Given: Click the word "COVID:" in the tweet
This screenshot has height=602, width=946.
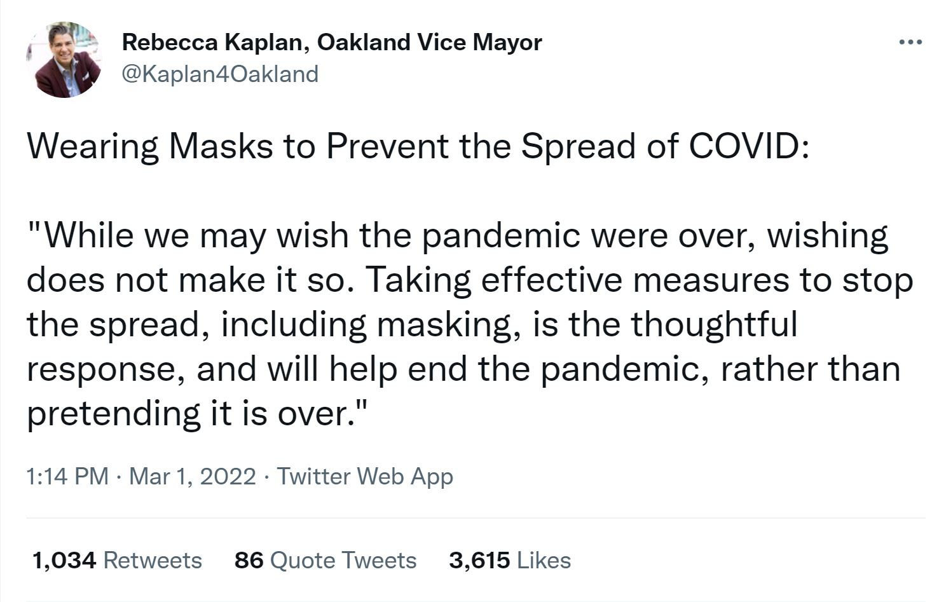Looking at the screenshot, I should tap(749, 146).
